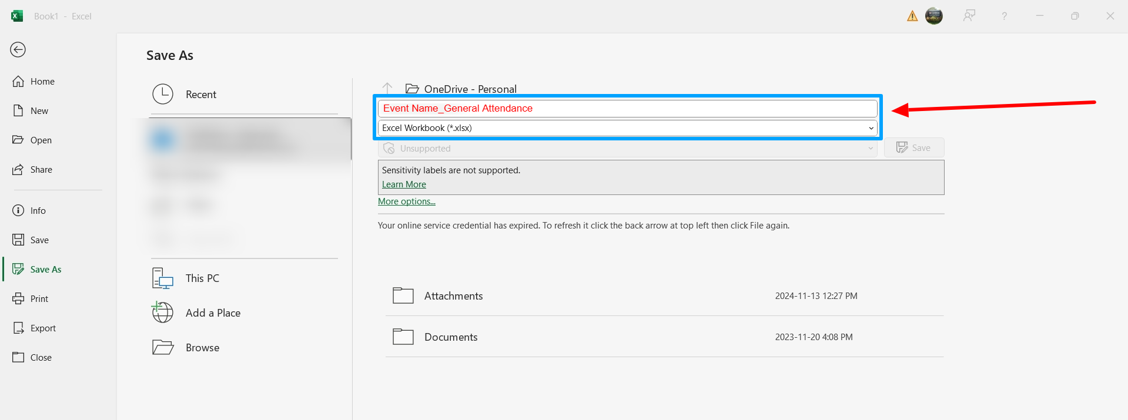Open the More options link
The width and height of the screenshot is (1128, 420).
(x=406, y=201)
